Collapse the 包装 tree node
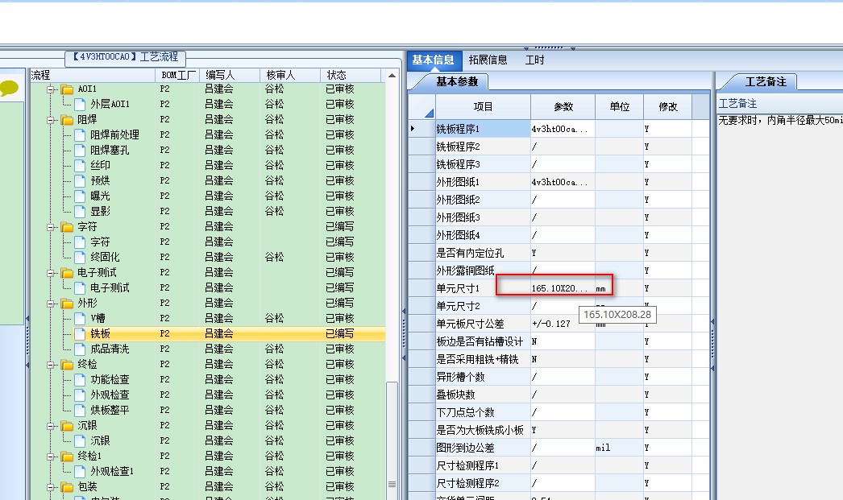The height and width of the screenshot is (500, 843). (x=51, y=487)
